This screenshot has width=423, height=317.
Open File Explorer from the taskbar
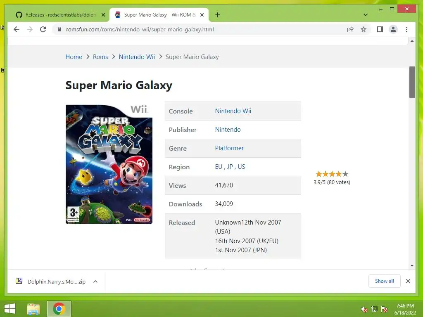point(33,309)
